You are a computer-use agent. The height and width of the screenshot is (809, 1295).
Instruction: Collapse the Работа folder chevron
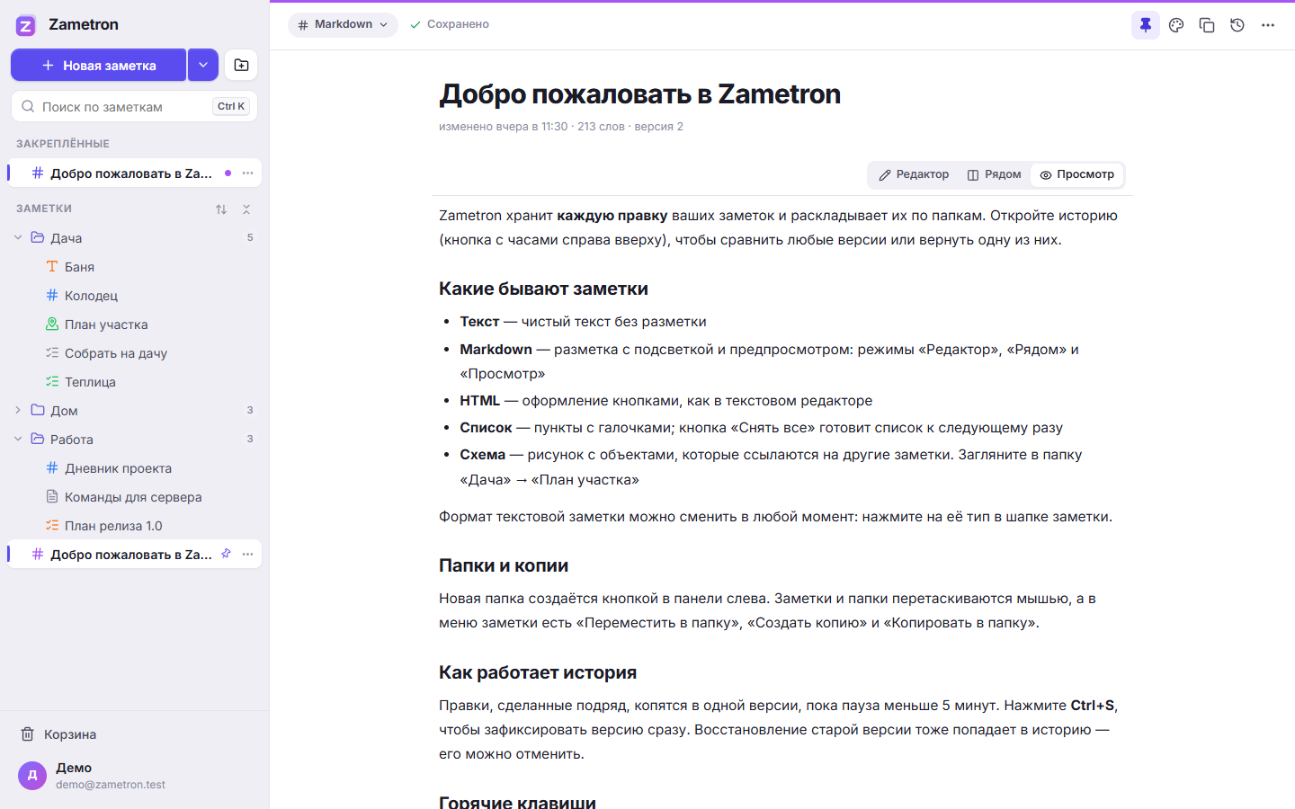pos(18,440)
